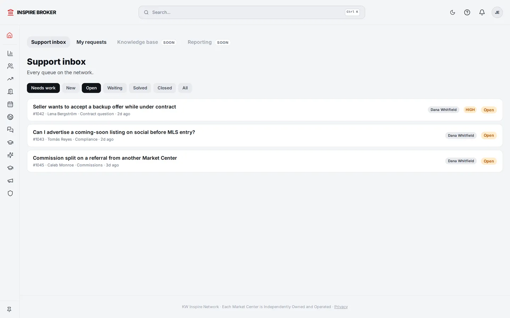Viewport: 510px width, 318px height.
Task: Click the sparkles icon in sidebar
Action: coord(10,155)
